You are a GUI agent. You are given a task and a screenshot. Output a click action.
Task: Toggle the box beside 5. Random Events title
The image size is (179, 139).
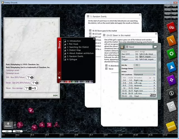(88, 16)
